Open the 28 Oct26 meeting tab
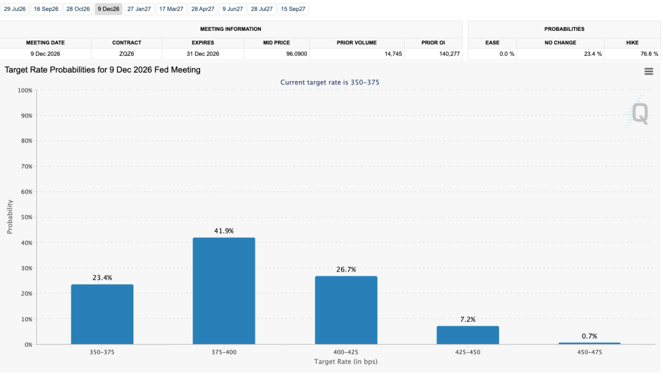 click(x=78, y=9)
